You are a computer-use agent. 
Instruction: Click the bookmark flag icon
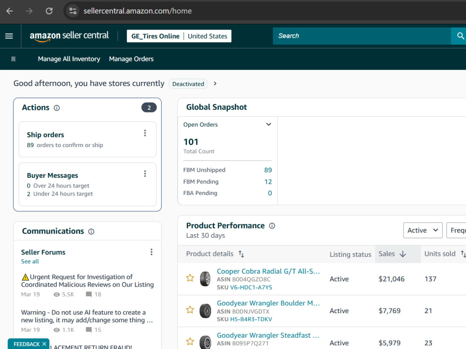pos(14,59)
